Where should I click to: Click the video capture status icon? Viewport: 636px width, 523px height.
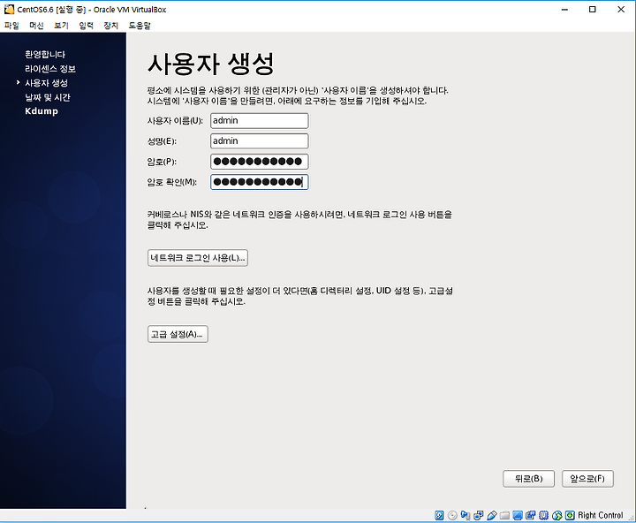click(531, 515)
